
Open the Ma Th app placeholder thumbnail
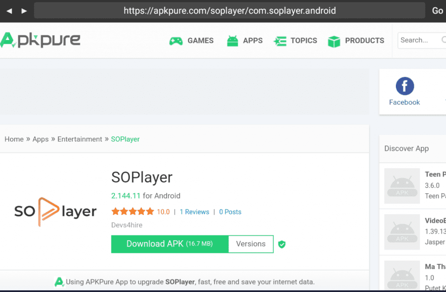402,275
